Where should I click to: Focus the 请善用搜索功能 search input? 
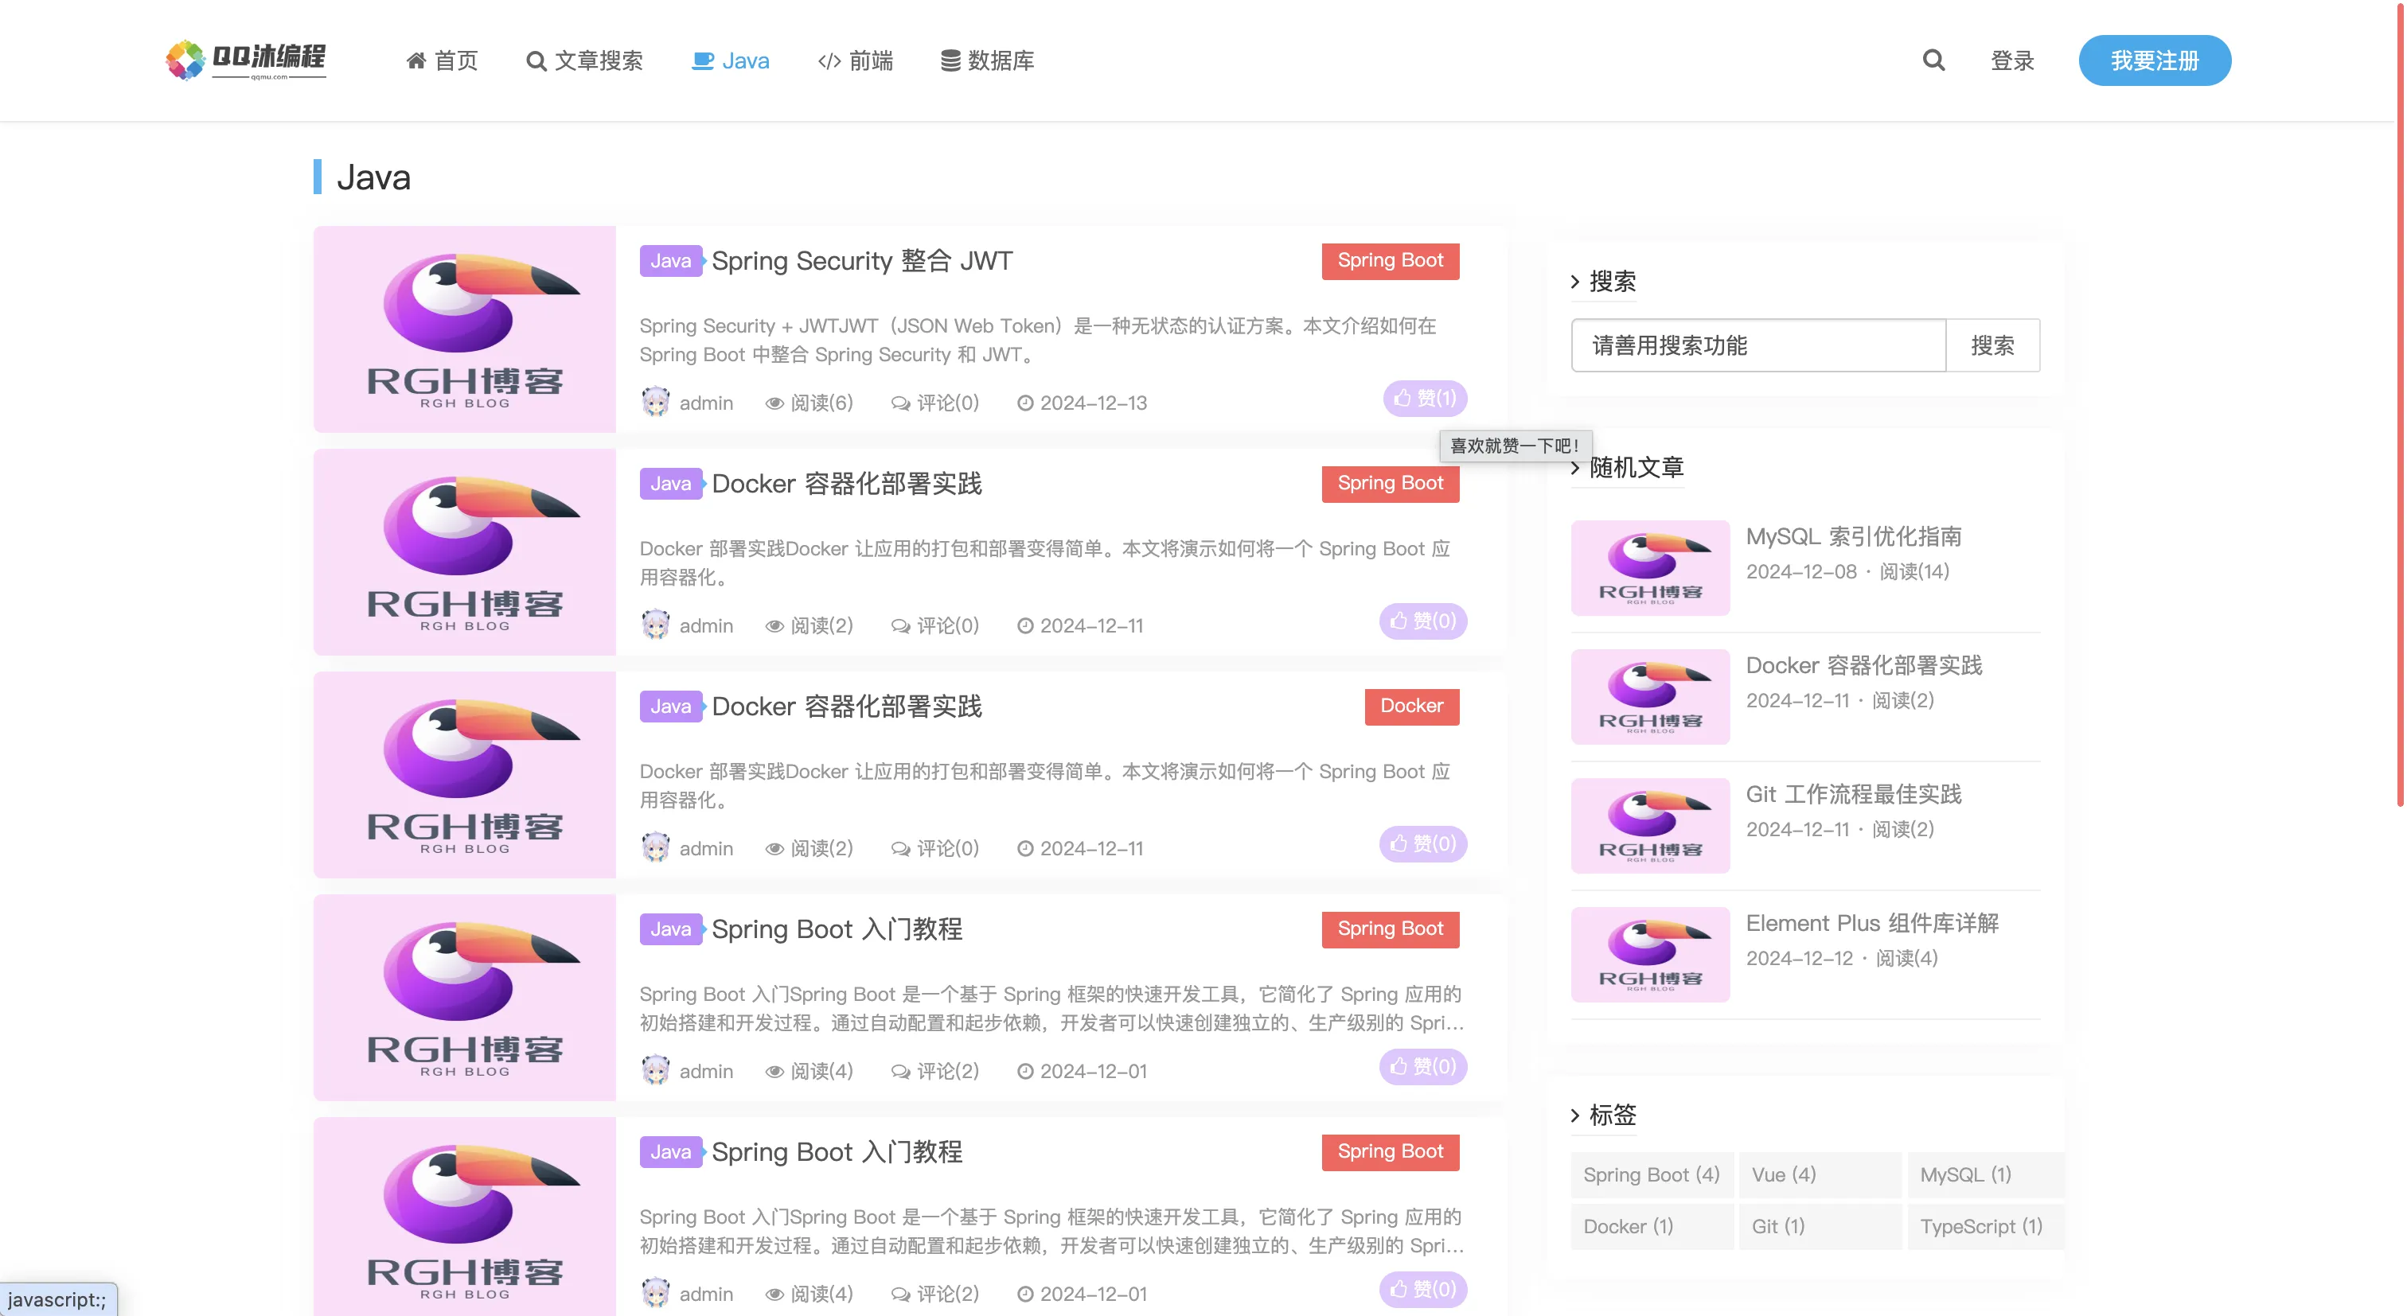[x=1758, y=345]
